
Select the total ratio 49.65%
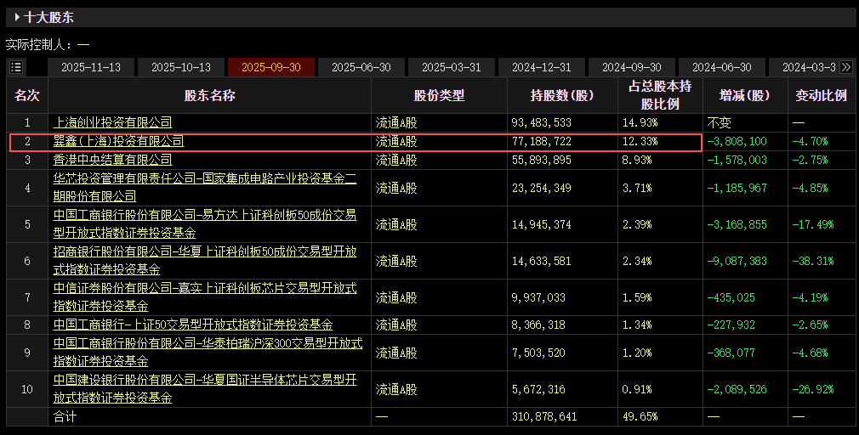tap(640, 416)
